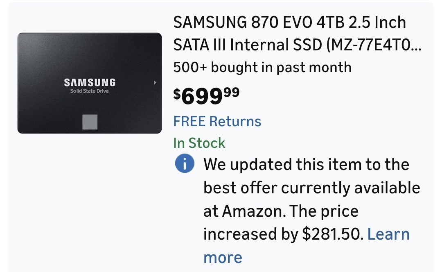The height and width of the screenshot is (272, 442).
Task: Click the small arrow marker on the SSD
Action: pyautogui.click(x=155, y=83)
